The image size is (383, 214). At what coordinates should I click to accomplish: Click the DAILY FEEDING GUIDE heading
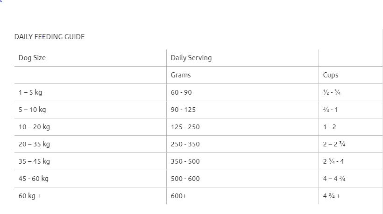point(50,36)
